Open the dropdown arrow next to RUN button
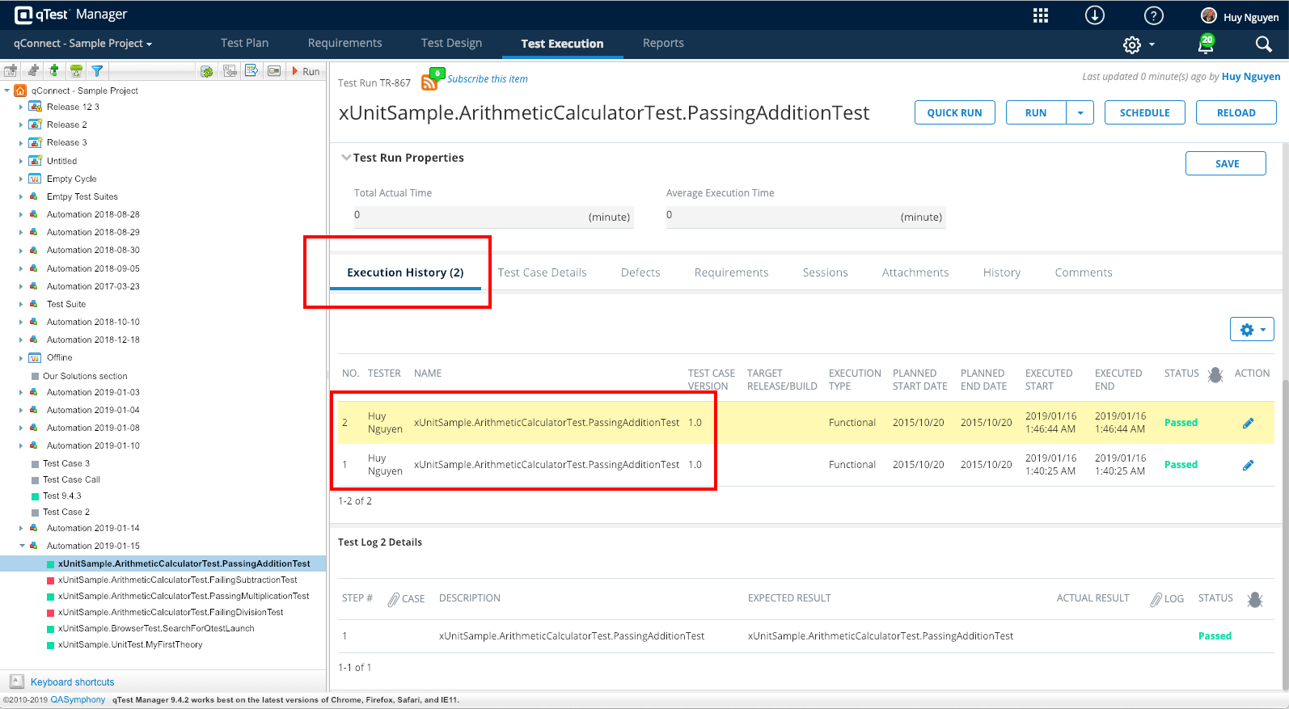1289x709 pixels. (1080, 113)
